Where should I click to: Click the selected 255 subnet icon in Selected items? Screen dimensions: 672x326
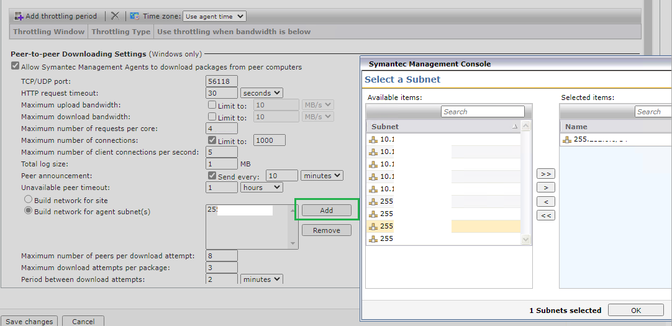pyautogui.click(x=568, y=139)
